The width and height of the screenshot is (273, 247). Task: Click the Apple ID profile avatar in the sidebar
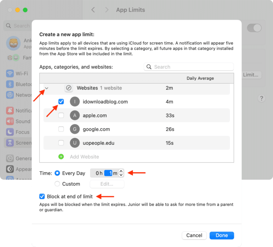tap(14, 43)
